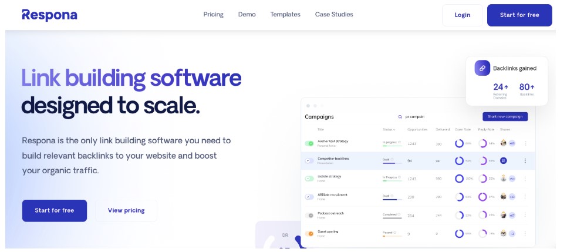Toggle Podcast outreach campaign switch

click(x=309, y=216)
